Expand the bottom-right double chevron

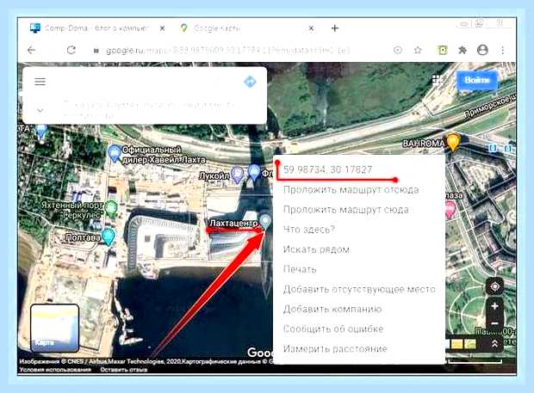click(x=495, y=344)
